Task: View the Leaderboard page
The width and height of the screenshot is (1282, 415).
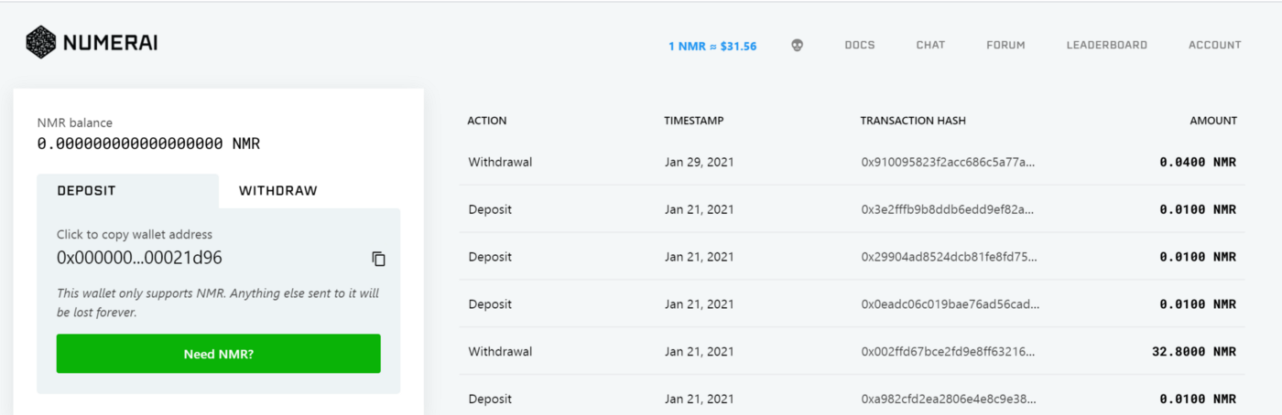Action: 1106,45
